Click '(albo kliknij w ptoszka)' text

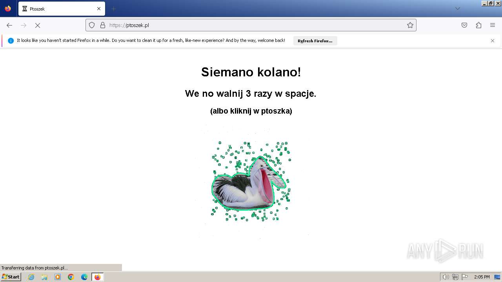pos(251,111)
